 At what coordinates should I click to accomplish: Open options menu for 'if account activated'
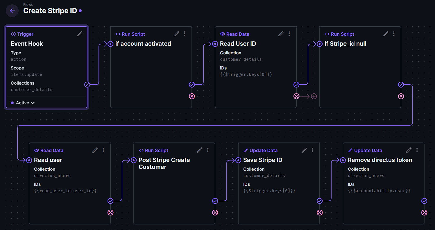(185, 34)
